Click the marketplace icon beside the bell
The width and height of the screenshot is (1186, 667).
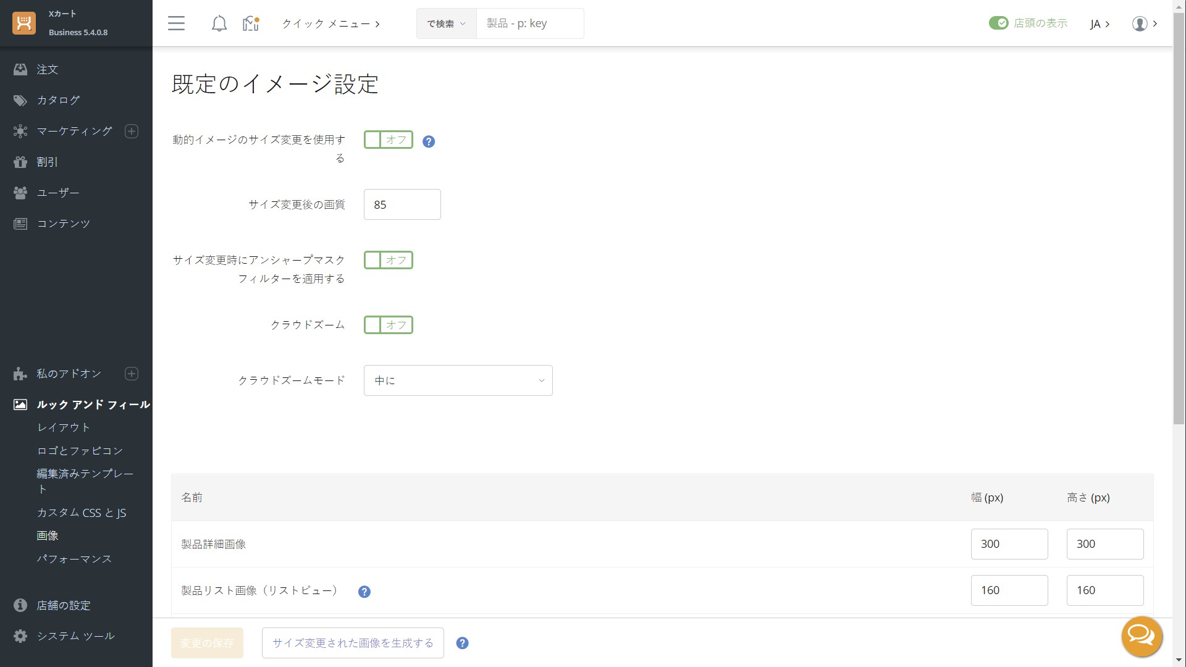(x=250, y=23)
